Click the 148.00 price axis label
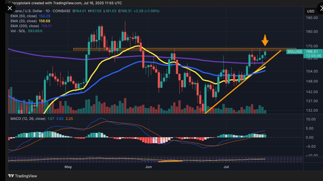Viewport: 323px width, 181px height. pos(312,81)
